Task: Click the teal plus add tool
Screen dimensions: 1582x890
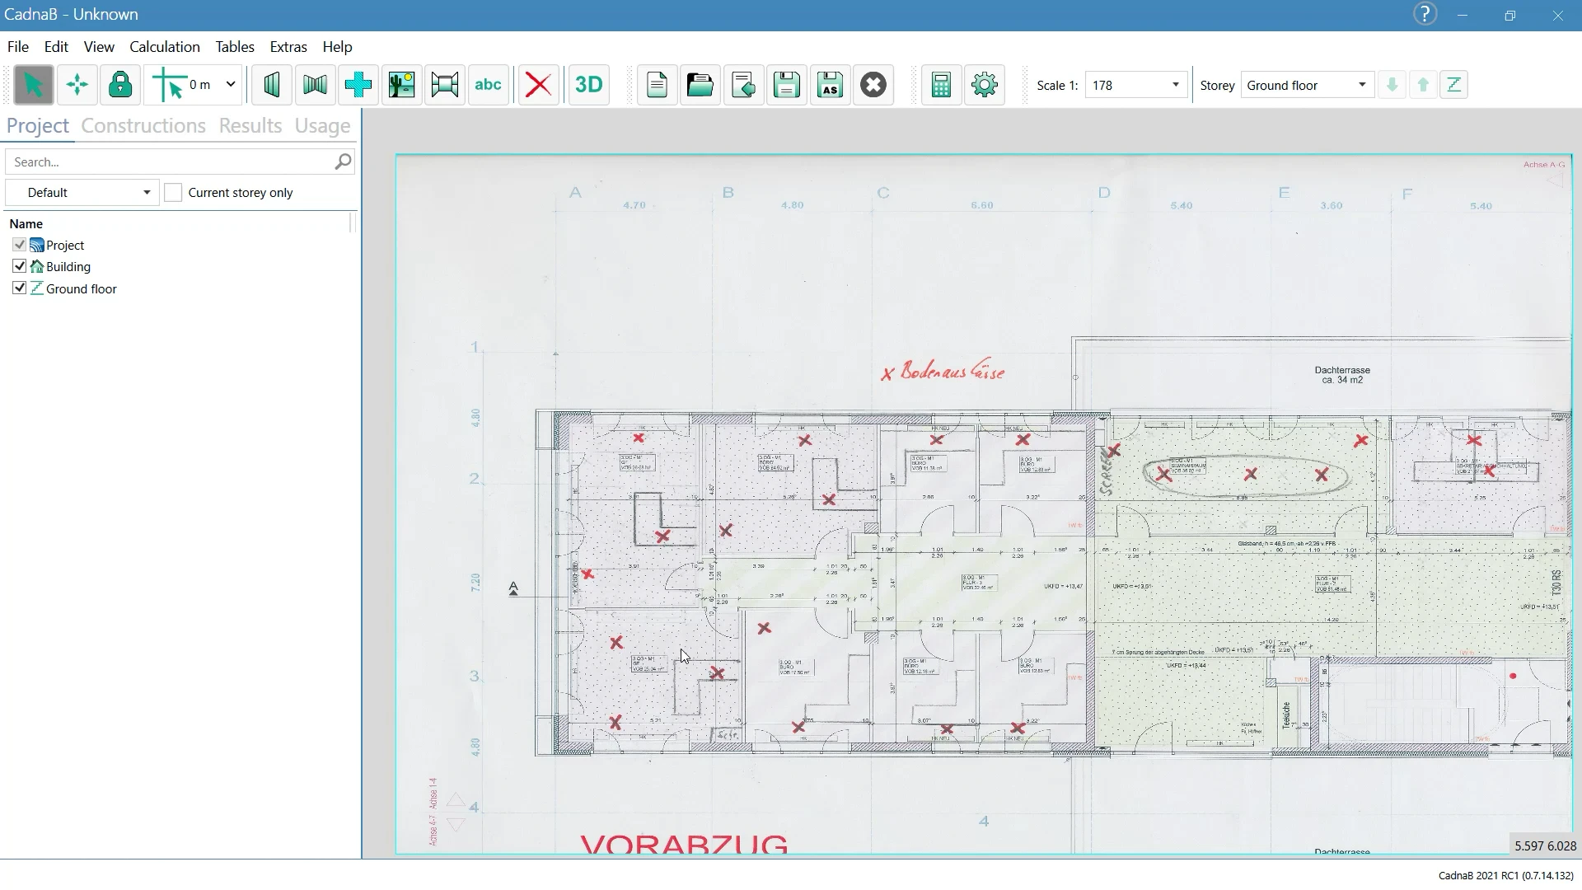Action: (358, 85)
